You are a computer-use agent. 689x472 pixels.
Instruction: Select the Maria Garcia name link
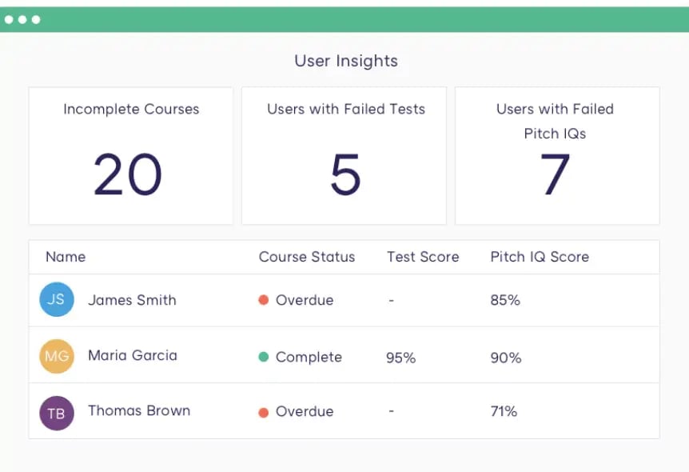[133, 355]
